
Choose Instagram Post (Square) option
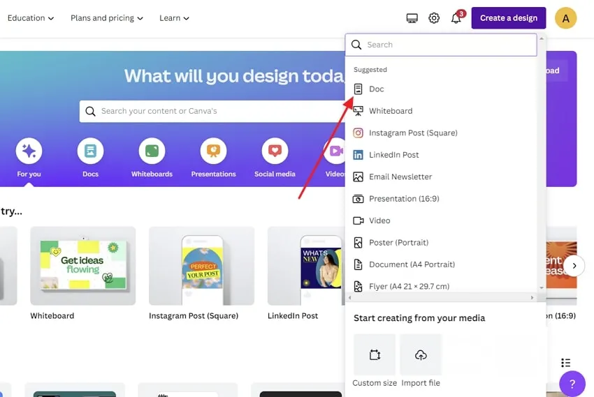tap(441, 133)
